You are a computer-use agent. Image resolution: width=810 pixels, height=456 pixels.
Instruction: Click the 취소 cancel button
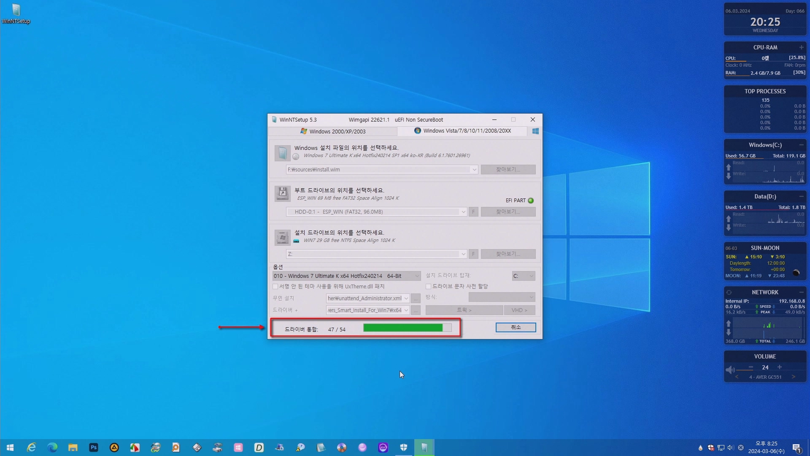point(516,328)
